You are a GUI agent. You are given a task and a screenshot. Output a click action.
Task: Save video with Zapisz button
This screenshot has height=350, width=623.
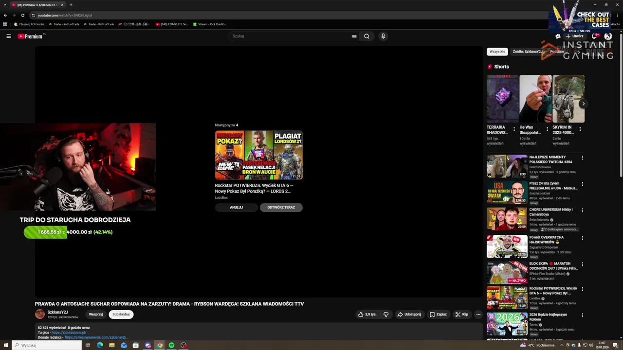tap(438, 315)
